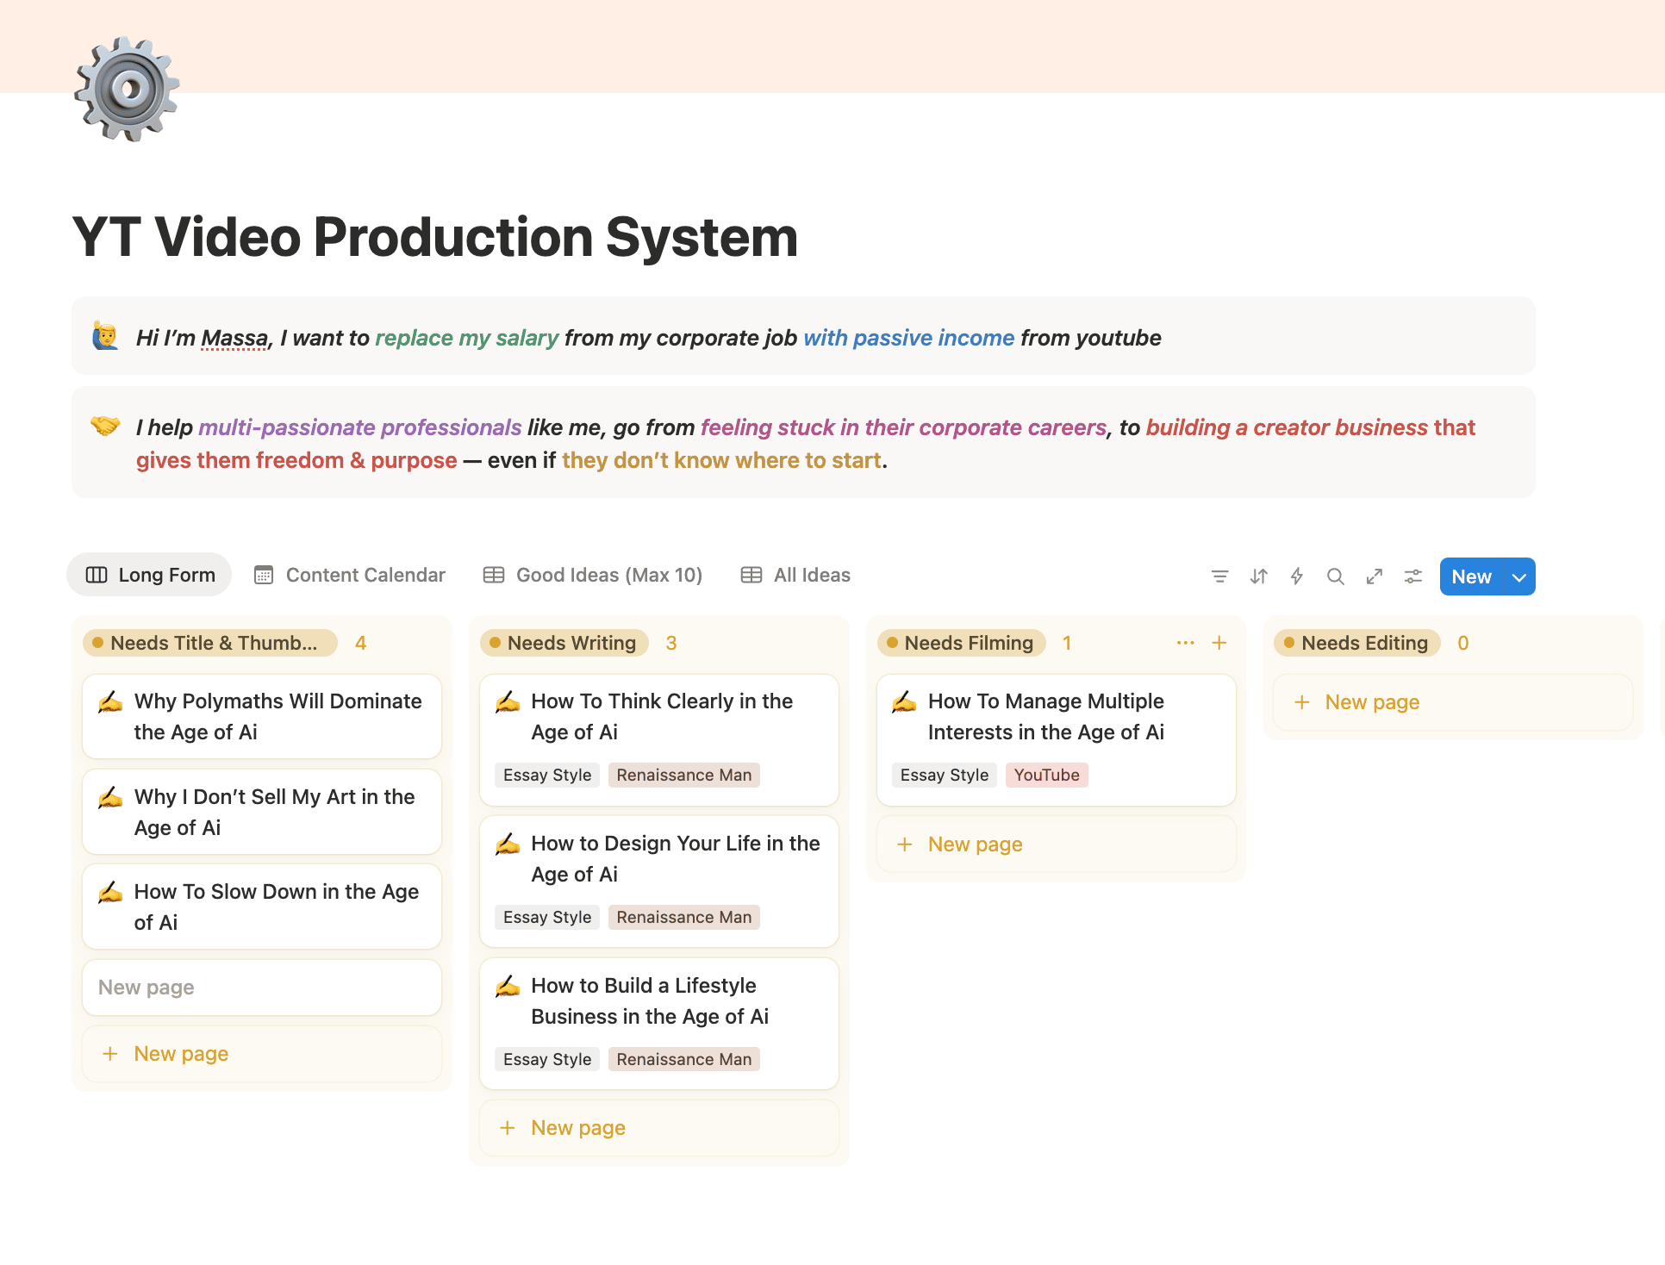Open the database full-page expand icon

pyautogui.click(x=1374, y=576)
